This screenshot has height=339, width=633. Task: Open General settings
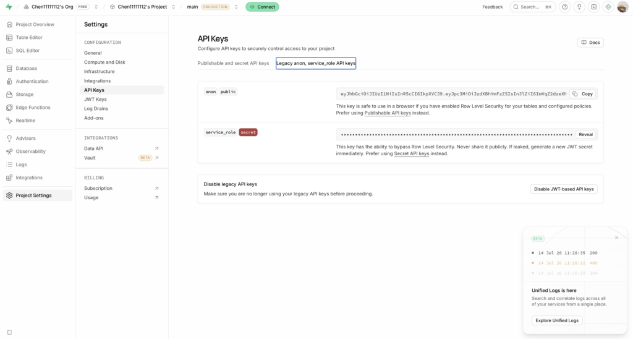tap(93, 53)
